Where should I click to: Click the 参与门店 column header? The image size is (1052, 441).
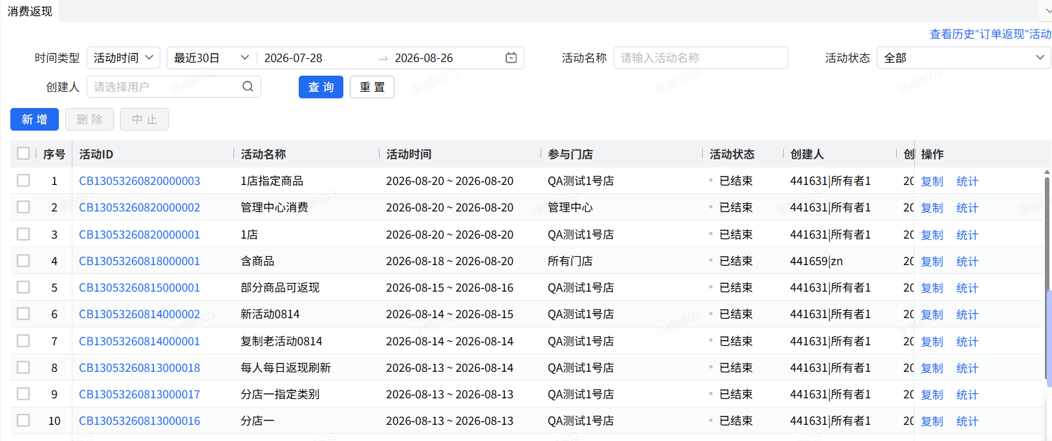pos(570,154)
